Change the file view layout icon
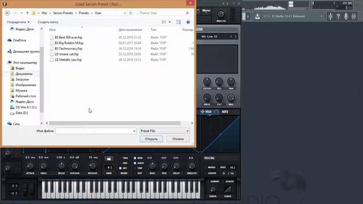The image size is (363, 204). pos(164,22)
